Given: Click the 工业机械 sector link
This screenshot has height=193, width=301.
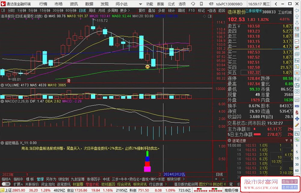Looking at the screenshot, I should (x=285, y=12).
